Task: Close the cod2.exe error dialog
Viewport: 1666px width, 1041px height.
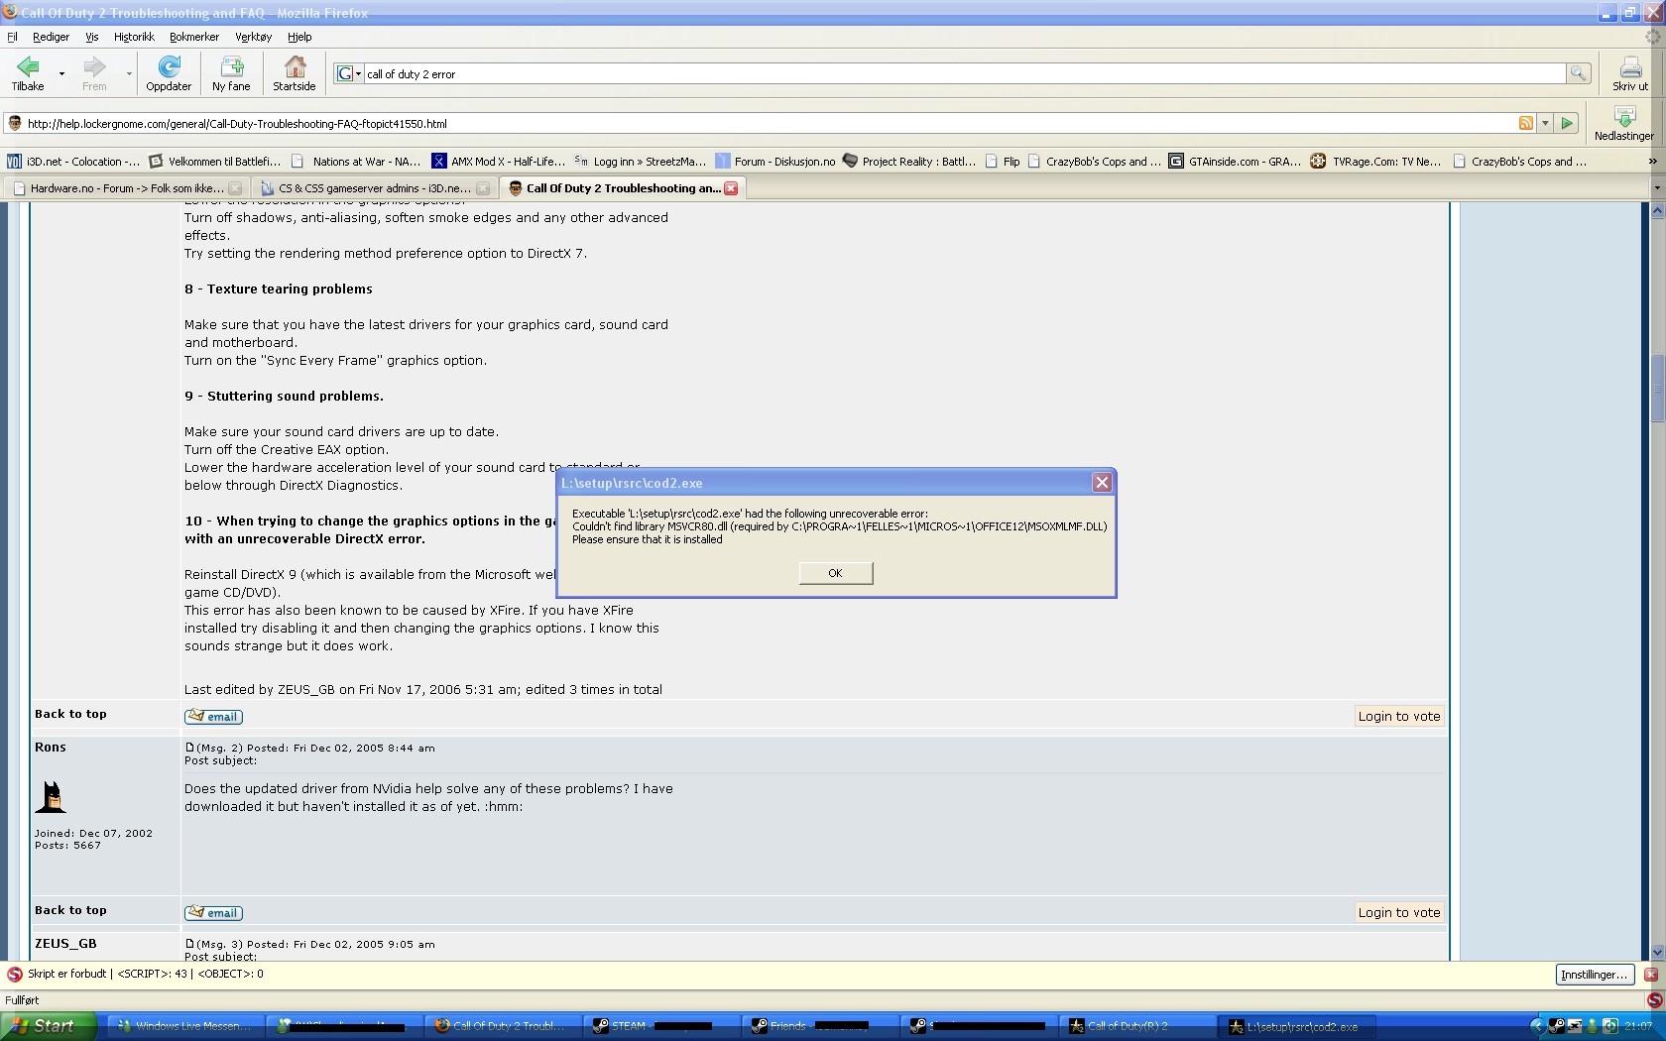Action: coord(1102,483)
